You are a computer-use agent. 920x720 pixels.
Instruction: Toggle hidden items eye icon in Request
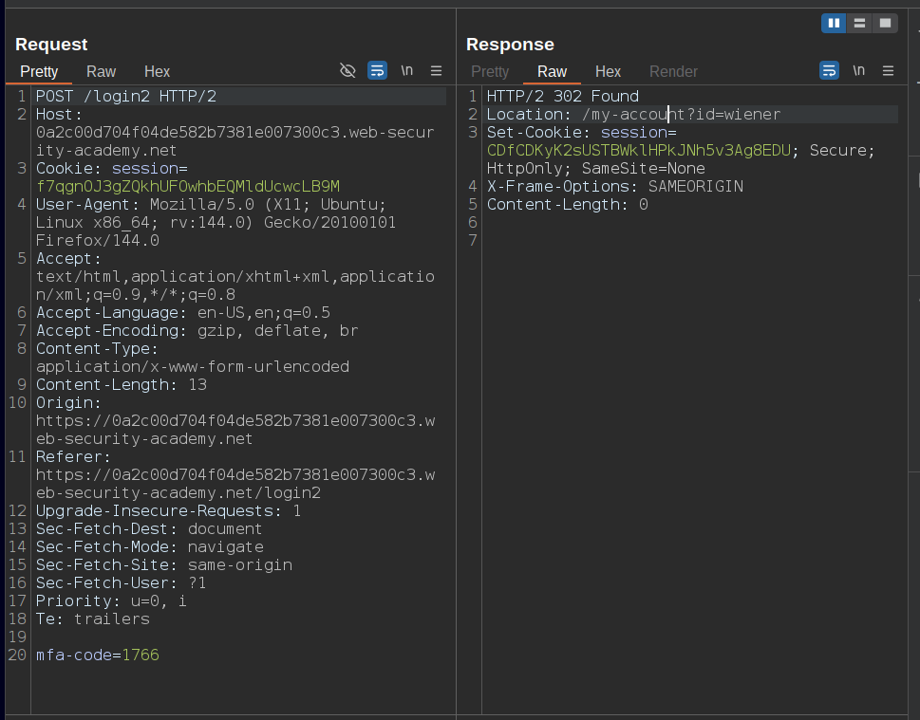347,71
